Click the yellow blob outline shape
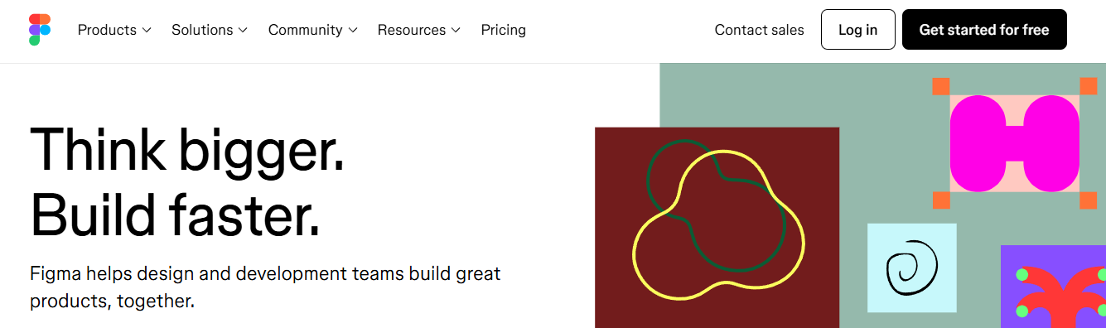 coord(718,224)
